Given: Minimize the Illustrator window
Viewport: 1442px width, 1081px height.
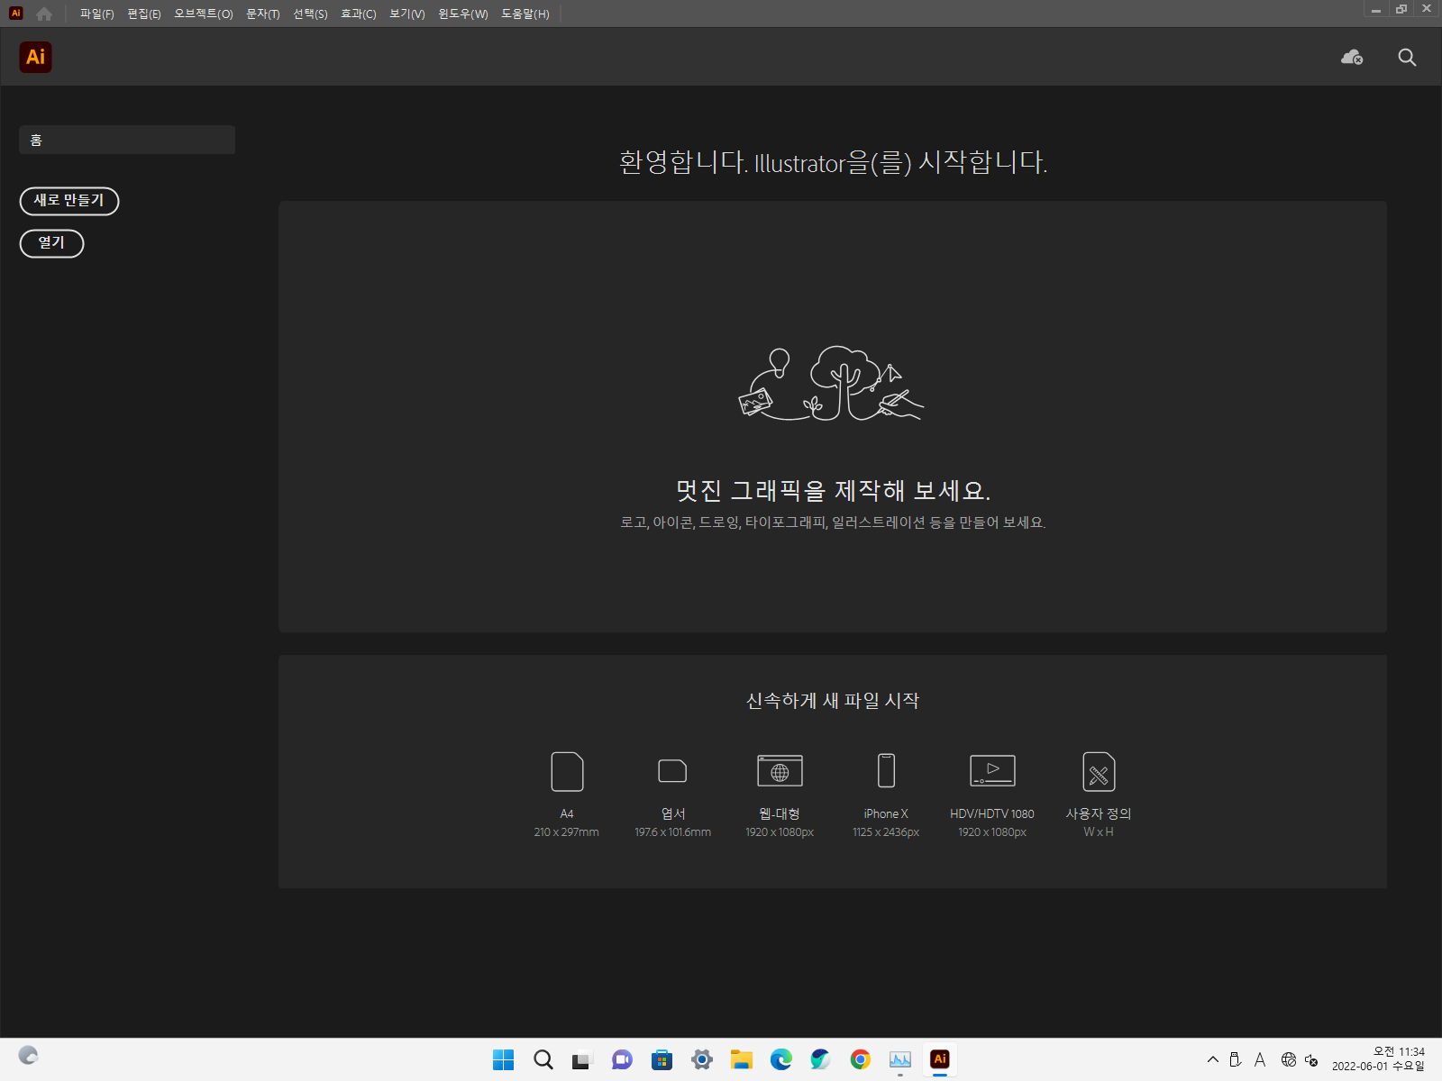Looking at the screenshot, I should [1376, 9].
